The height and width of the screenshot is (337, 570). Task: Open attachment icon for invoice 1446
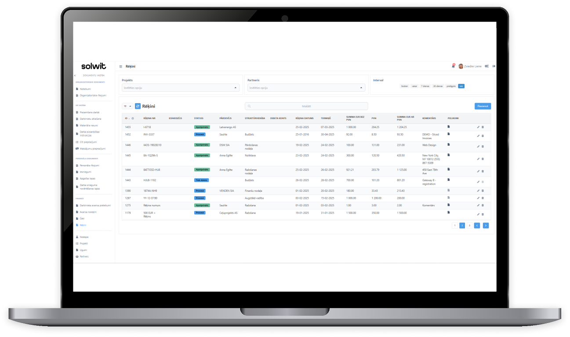pyautogui.click(x=449, y=144)
